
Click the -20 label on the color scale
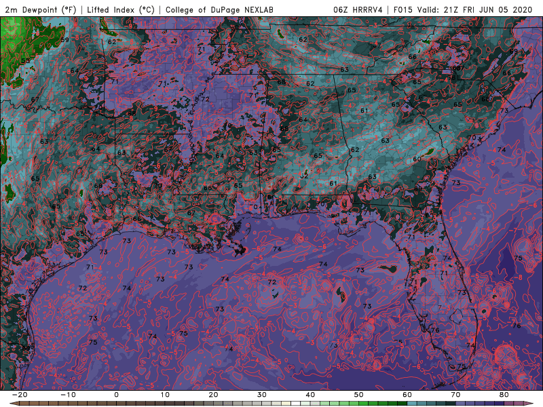click(x=20, y=395)
